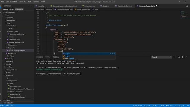Image resolution: width=190 pixels, height=107 pixels.
Task: Open the Selection menu
Action: click(14, 2)
